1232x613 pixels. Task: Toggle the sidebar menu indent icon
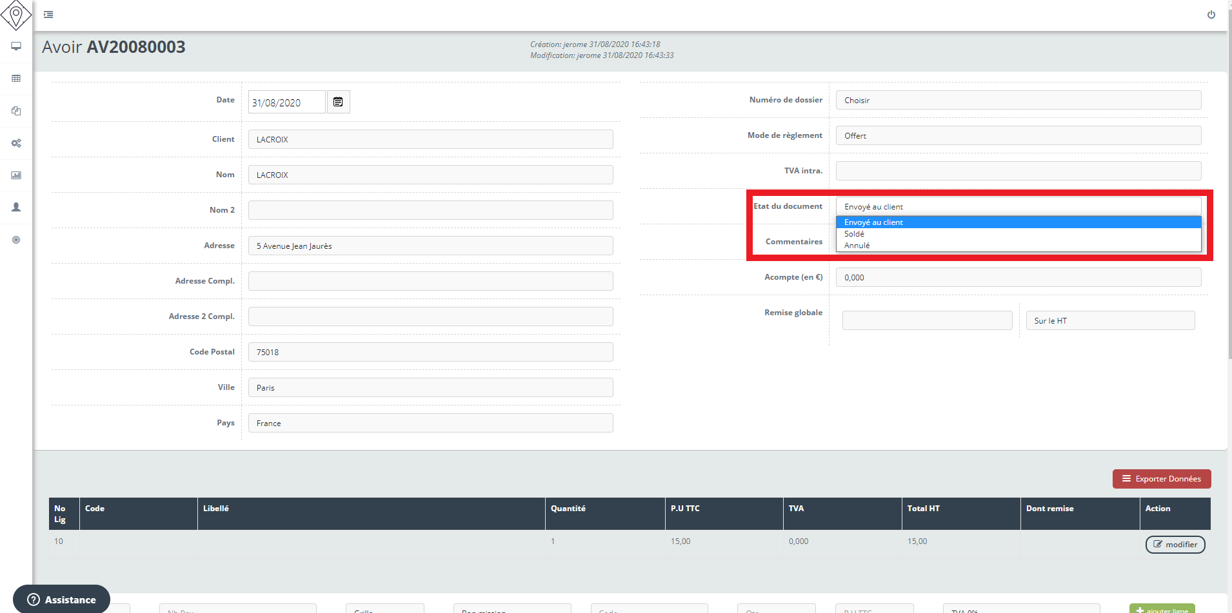[x=48, y=14]
